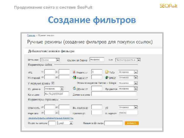Open the Ур. домена dropdown
Screen dimensions: 184x138
pos(54,89)
